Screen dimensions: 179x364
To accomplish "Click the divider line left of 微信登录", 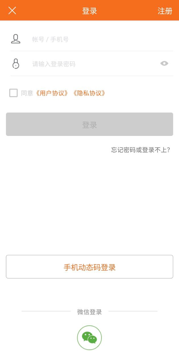I will point(46,311).
